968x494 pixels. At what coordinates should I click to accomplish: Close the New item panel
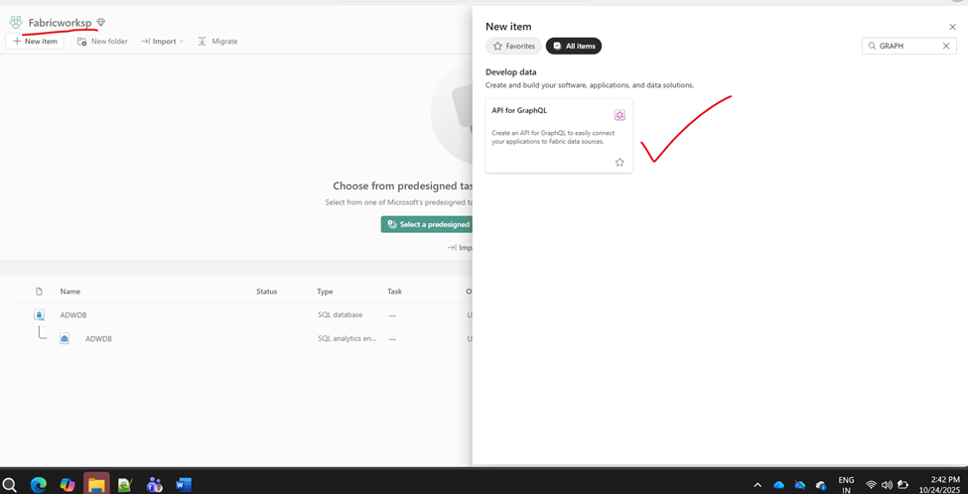click(x=952, y=27)
